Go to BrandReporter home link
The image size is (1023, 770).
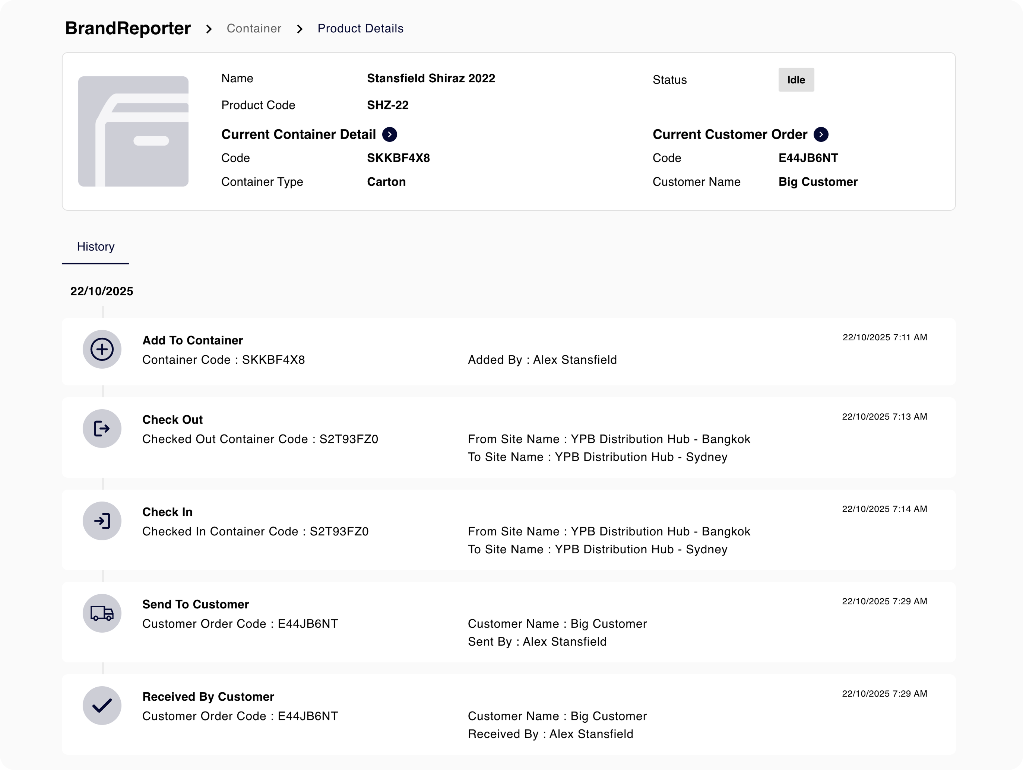(x=128, y=28)
